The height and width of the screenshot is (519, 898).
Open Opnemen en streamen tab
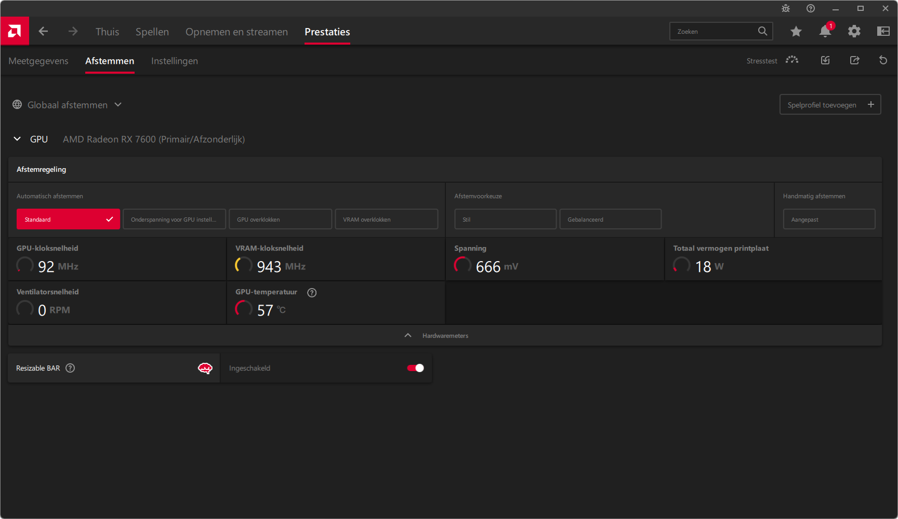point(236,32)
